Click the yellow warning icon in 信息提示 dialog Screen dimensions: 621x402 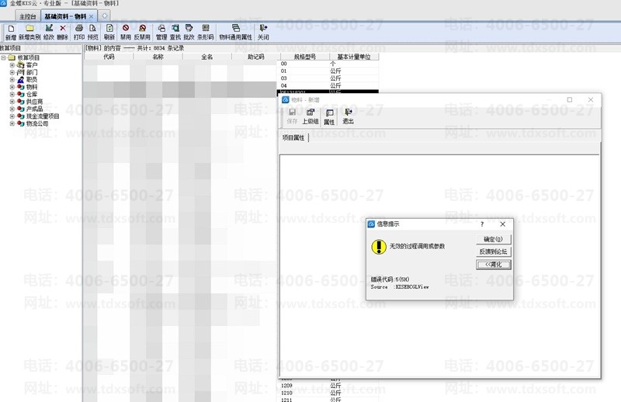pyautogui.click(x=379, y=246)
